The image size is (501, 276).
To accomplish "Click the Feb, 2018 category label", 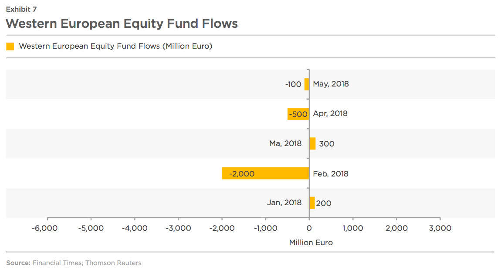I will coord(331,174).
